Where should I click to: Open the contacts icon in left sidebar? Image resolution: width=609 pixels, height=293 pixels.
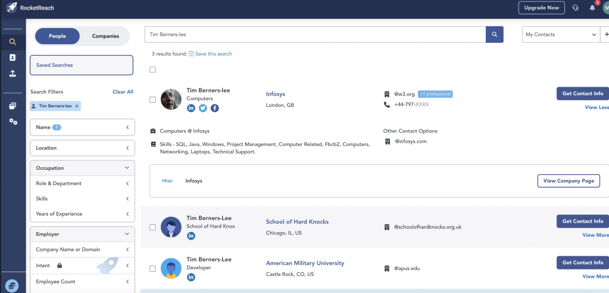tap(13, 58)
